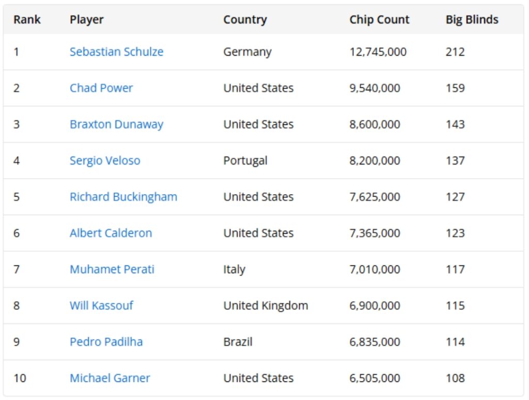
Task: Click the Albert Calderon player name
Action: pyautogui.click(x=111, y=233)
